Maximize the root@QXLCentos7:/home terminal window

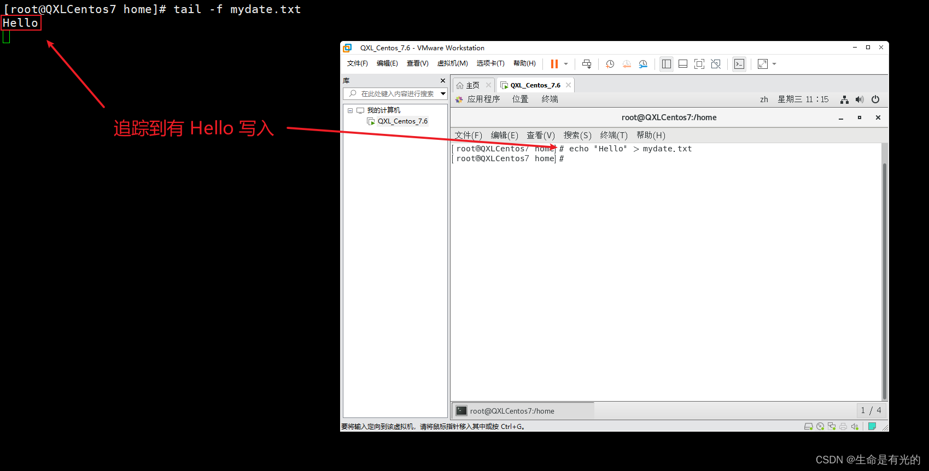tap(860, 117)
